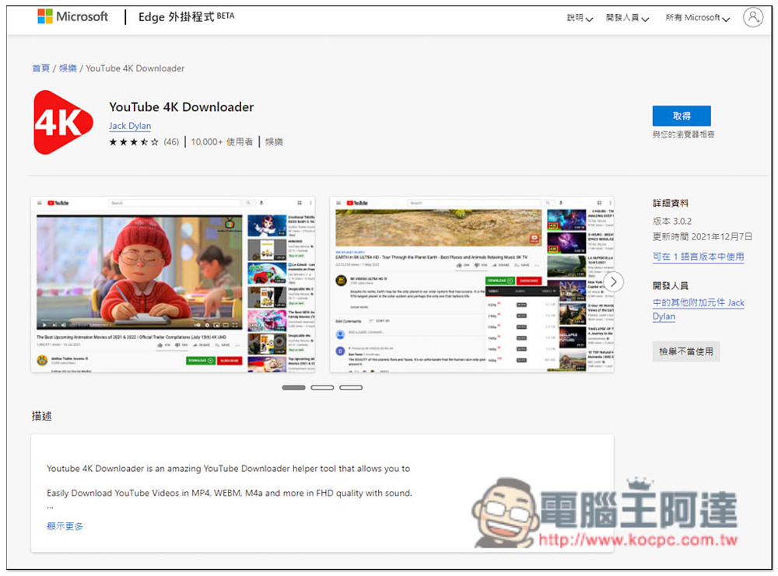Expand the 說明 help dropdown
This screenshot has width=778, height=576.
[580, 18]
